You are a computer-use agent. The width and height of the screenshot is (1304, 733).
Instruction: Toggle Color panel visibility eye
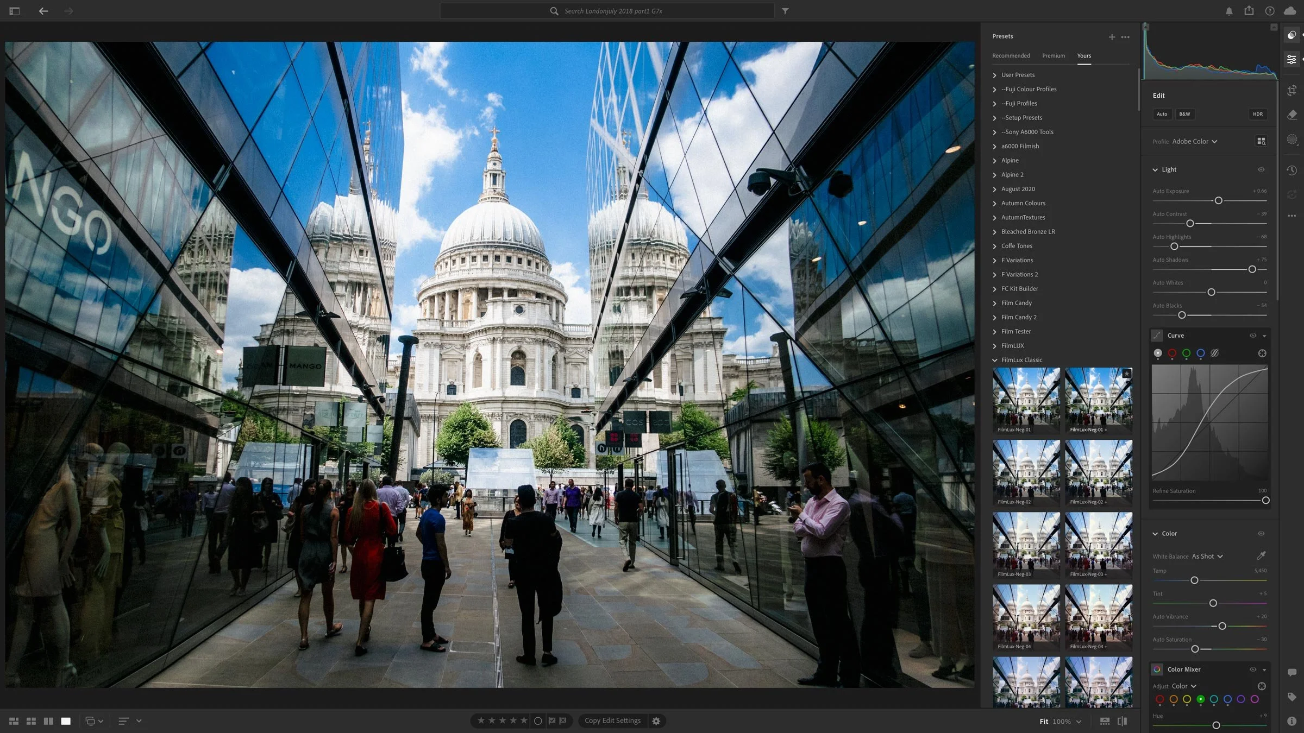[1261, 534]
